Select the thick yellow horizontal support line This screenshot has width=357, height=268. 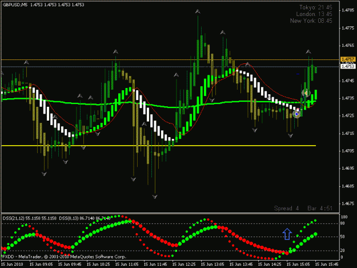click(159, 146)
